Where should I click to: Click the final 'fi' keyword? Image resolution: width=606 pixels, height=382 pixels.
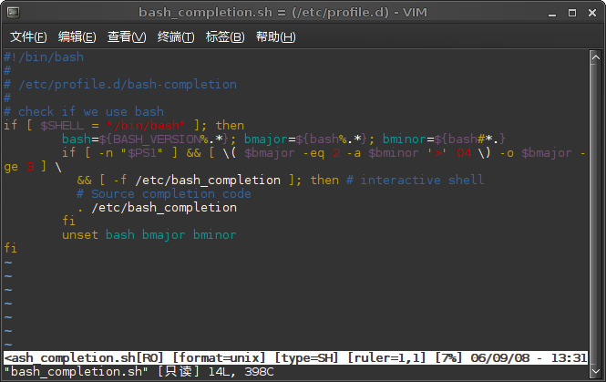click(x=10, y=248)
